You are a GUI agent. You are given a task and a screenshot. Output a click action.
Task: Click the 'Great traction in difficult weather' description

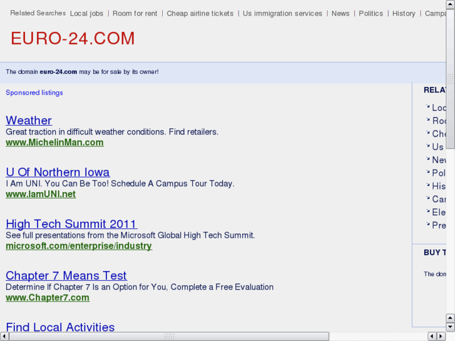(x=112, y=132)
